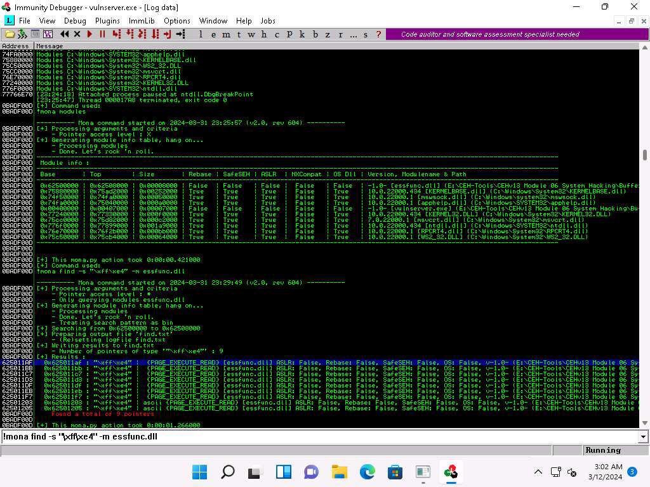This screenshot has width=650, height=487.
Task: Select the 0x625011af pointer result row
Action: pos(317,362)
